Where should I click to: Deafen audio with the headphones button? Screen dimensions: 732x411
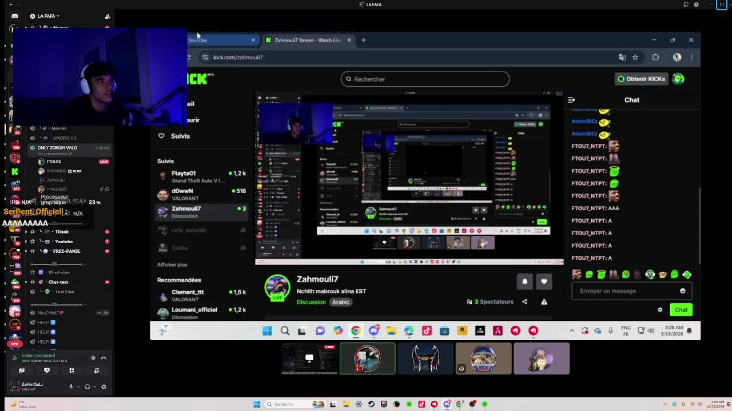coord(87,386)
